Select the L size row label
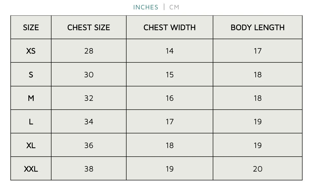 (31, 122)
